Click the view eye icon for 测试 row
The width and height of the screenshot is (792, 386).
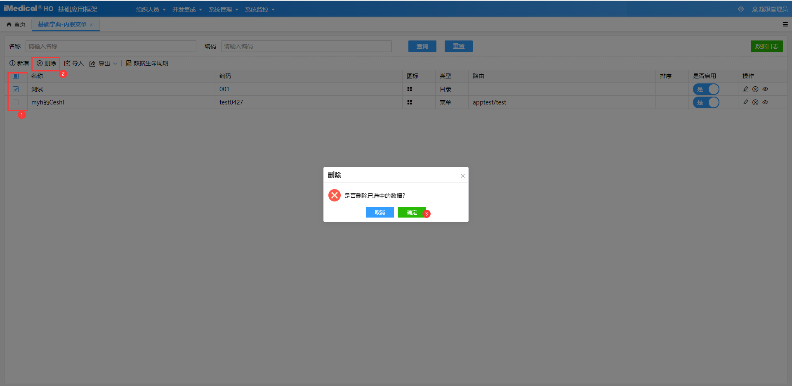point(765,89)
